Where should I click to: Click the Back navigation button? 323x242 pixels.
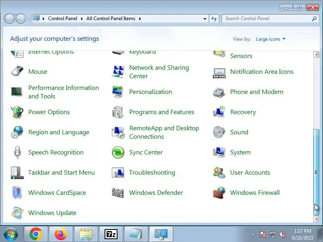[x=9, y=19]
